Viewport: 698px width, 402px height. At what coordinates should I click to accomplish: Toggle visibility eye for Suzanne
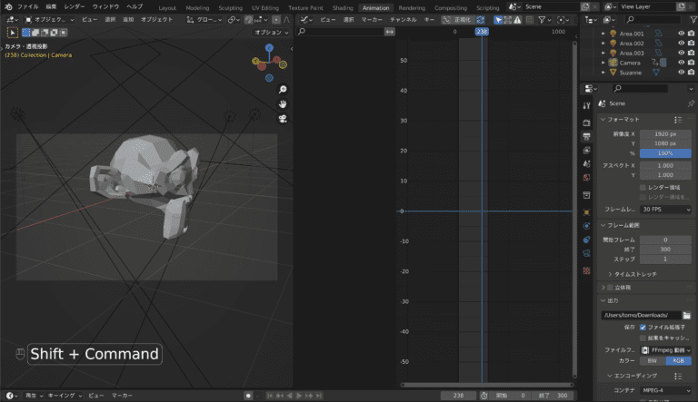(x=681, y=72)
